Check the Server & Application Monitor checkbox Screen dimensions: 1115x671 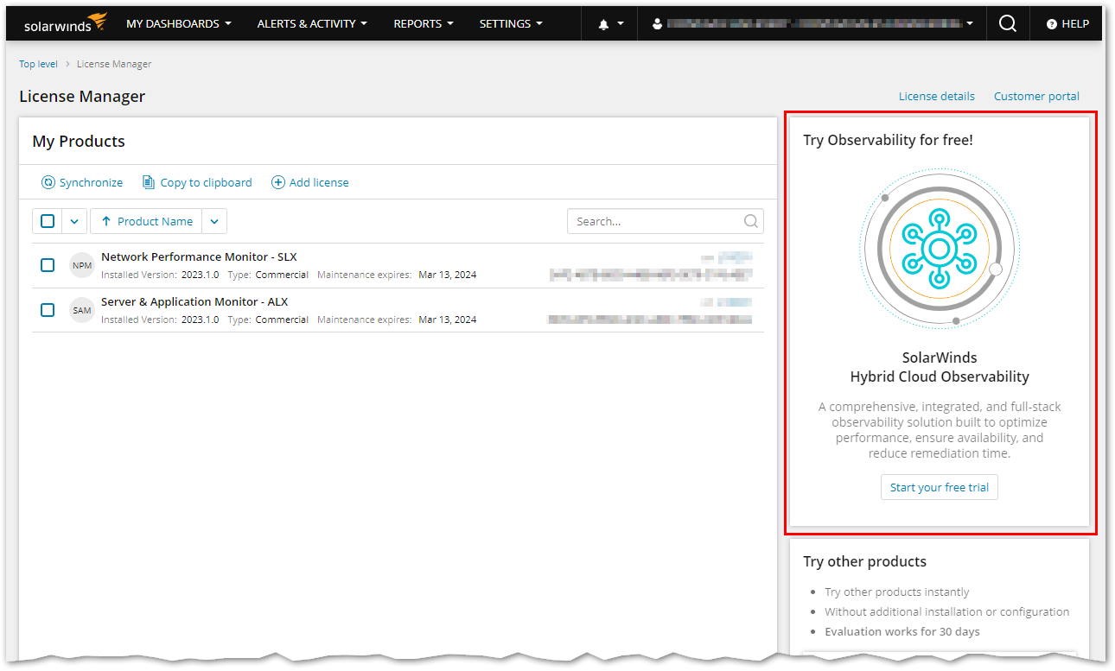48,310
